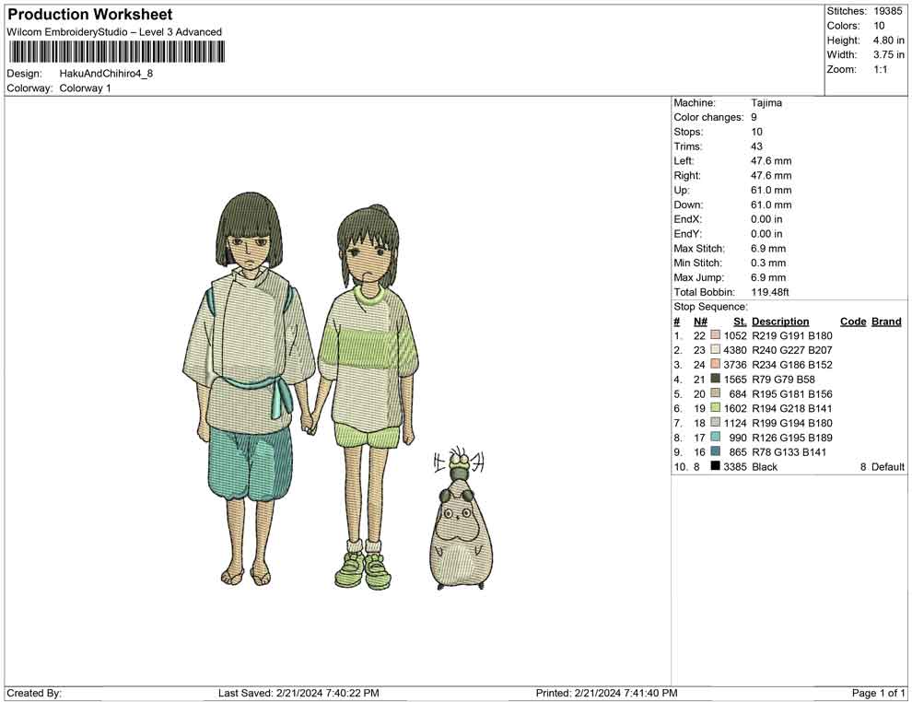This screenshot has width=912, height=702.
Task: Pick the light green R194 G218 B141 swatch
Action: (x=716, y=408)
